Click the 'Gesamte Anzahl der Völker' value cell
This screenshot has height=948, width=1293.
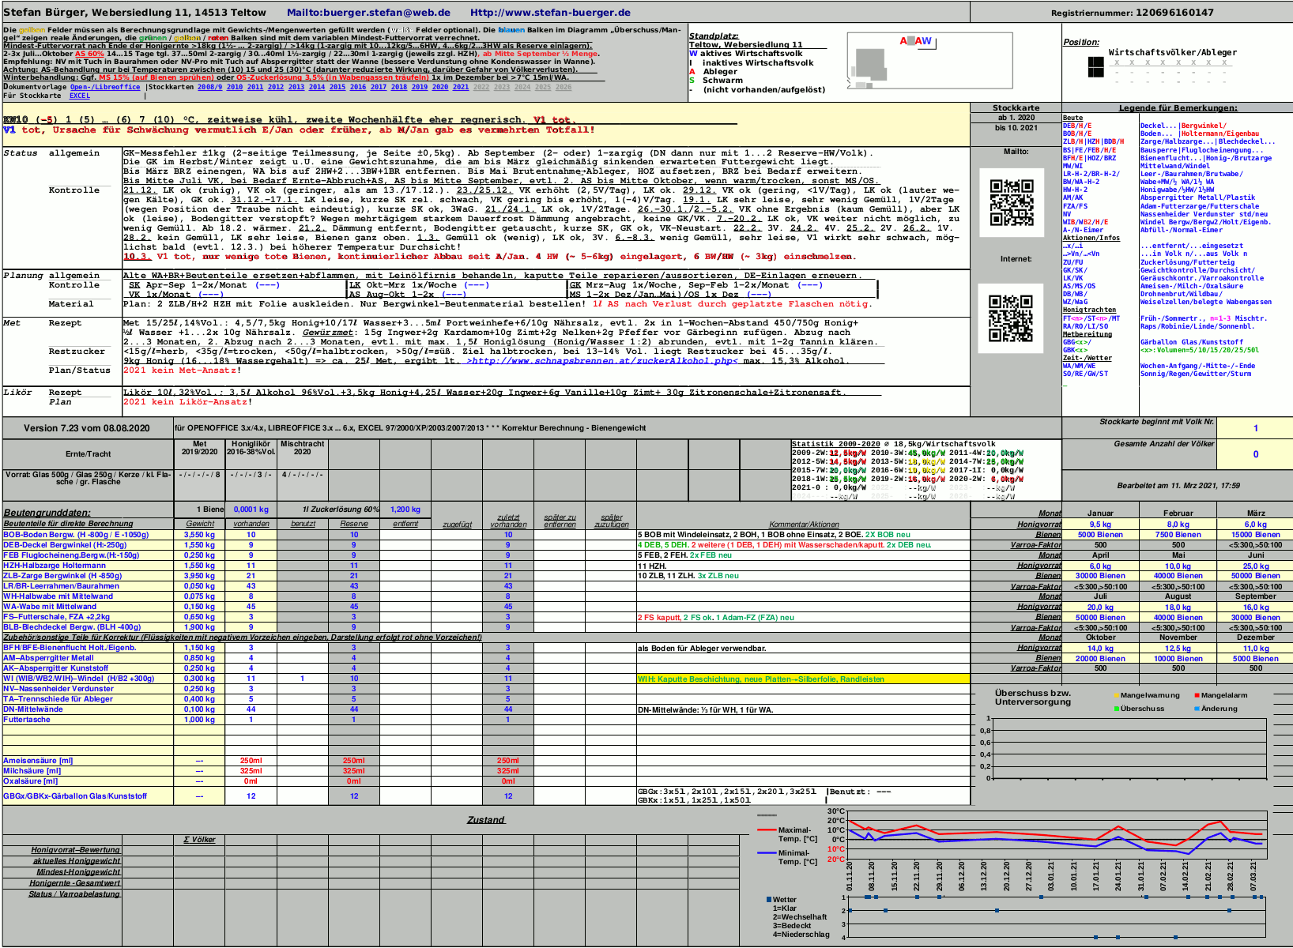[x=1255, y=454]
